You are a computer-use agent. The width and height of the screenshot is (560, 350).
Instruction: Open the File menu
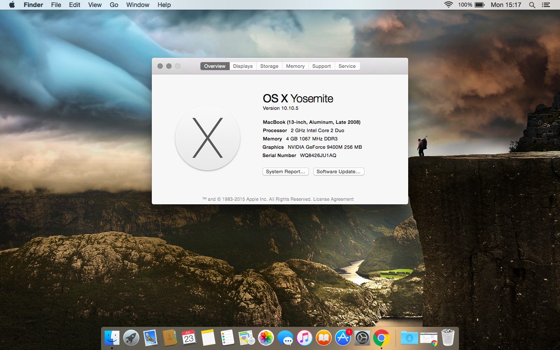[x=56, y=5]
